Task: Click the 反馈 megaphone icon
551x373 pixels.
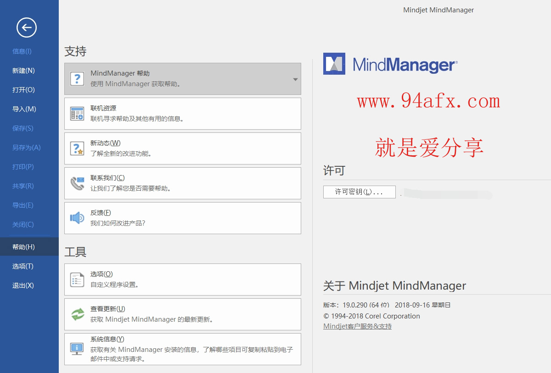Action: (x=77, y=218)
